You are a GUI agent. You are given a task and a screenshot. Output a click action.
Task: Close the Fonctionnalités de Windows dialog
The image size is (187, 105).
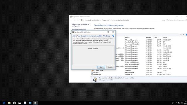coord(113,32)
